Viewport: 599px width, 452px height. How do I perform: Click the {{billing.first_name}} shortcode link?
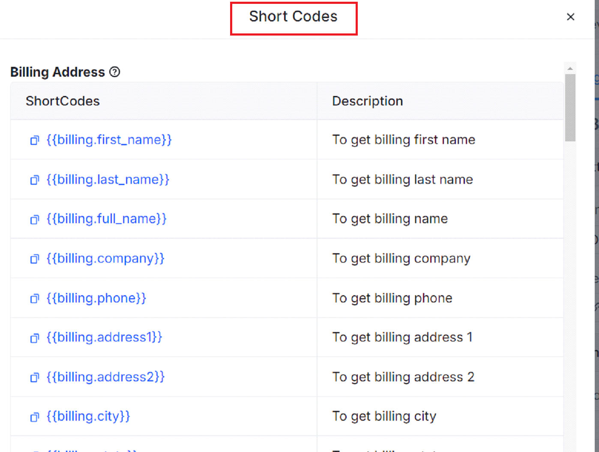(x=109, y=140)
